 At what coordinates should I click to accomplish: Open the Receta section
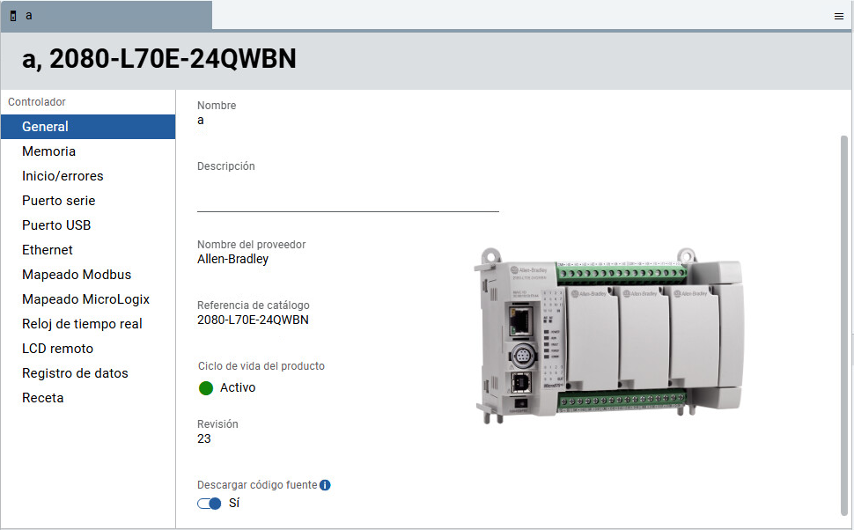coord(43,398)
